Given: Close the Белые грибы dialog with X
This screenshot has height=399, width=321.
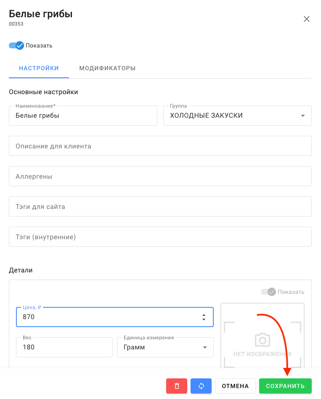Looking at the screenshot, I should tap(307, 19).
